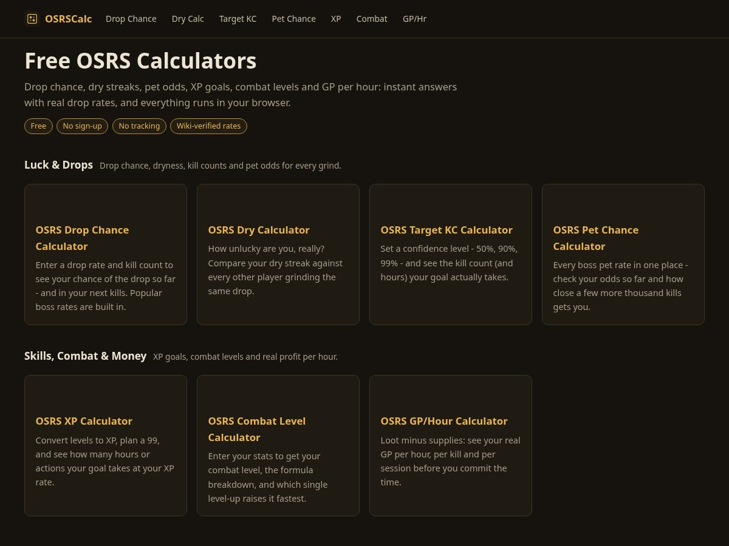
Task: Open the OSRS Target KC Calculator card
Action: [451, 255]
